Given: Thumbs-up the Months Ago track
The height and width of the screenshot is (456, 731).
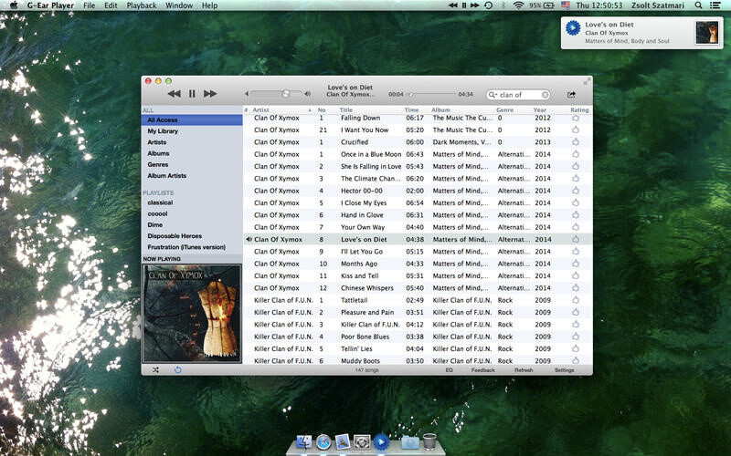Looking at the screenshot, I should [x=576, y=264].
